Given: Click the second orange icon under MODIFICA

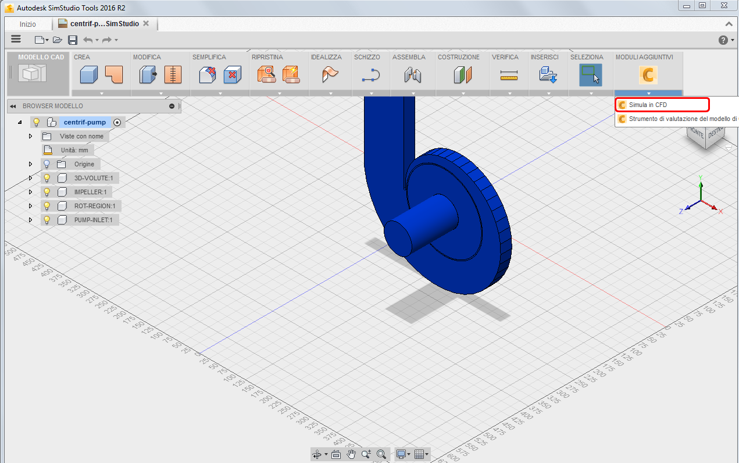Looking at the screenshot, I should coord(173,75).
